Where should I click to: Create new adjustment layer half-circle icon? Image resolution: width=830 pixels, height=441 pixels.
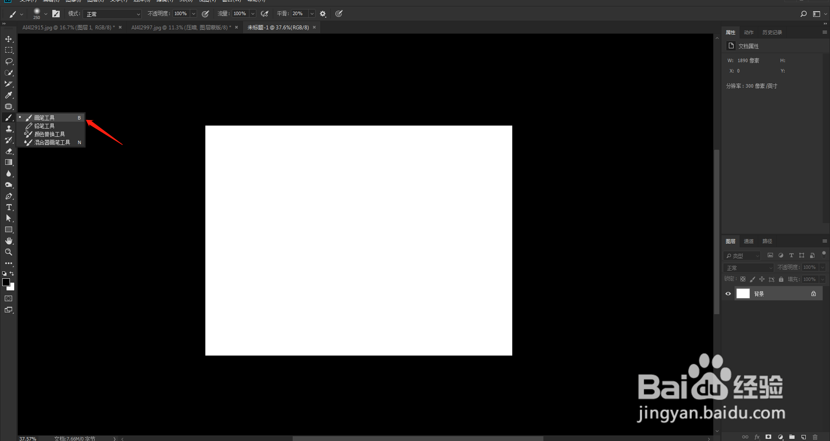click(x=780, y=437)
